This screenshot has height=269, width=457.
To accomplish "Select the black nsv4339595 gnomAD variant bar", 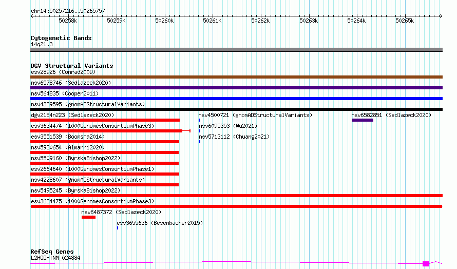I will pos(236,109).
